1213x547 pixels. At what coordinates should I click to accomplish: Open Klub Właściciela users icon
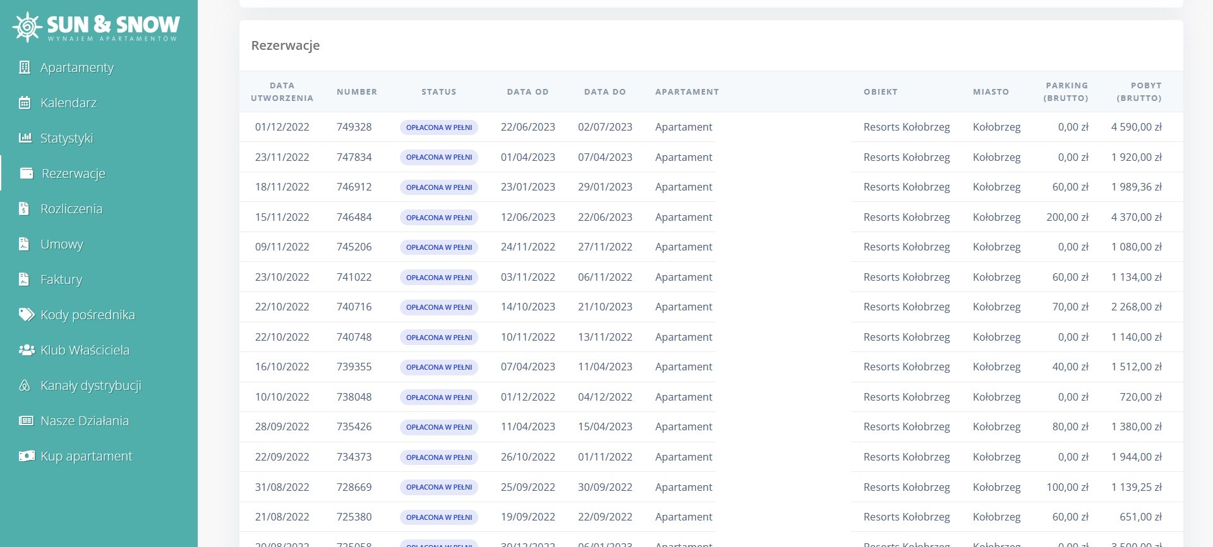[26, 350]
